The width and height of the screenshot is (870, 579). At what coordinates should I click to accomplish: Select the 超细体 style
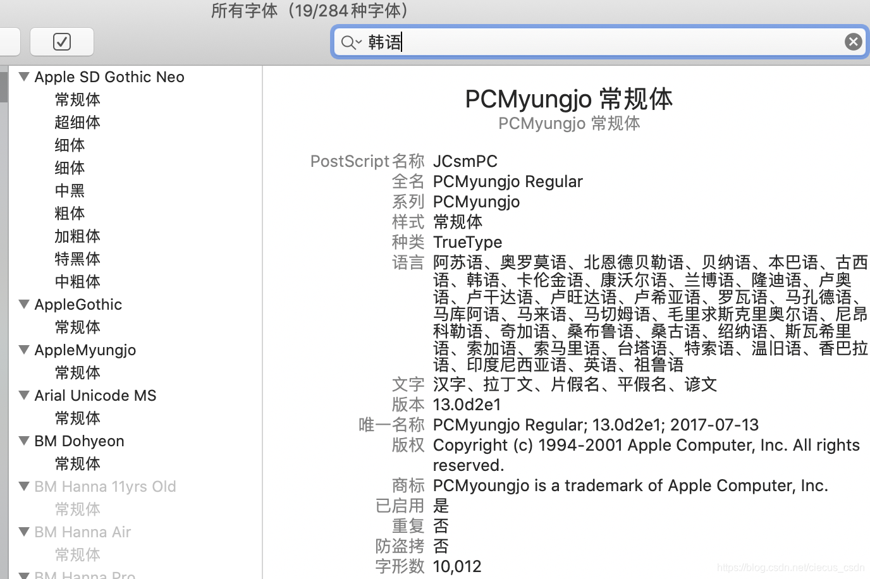[x=77, y=123]
